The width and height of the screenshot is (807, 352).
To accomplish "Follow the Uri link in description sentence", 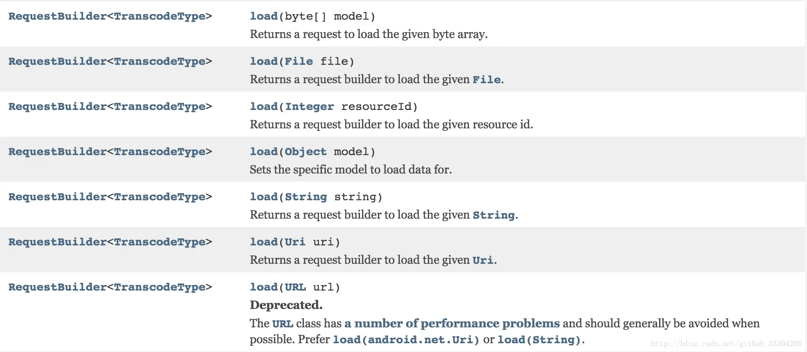I will (483, 260).
